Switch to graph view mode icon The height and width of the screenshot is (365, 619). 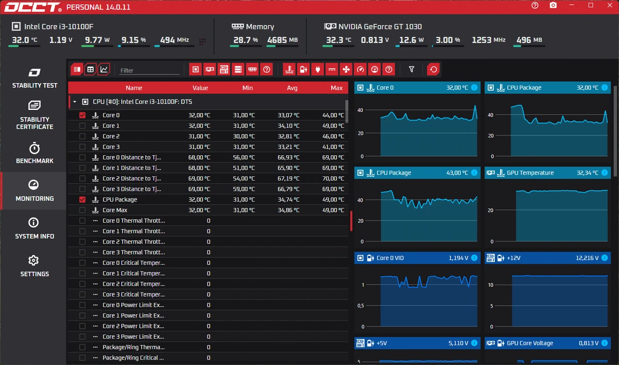[104, 69]
